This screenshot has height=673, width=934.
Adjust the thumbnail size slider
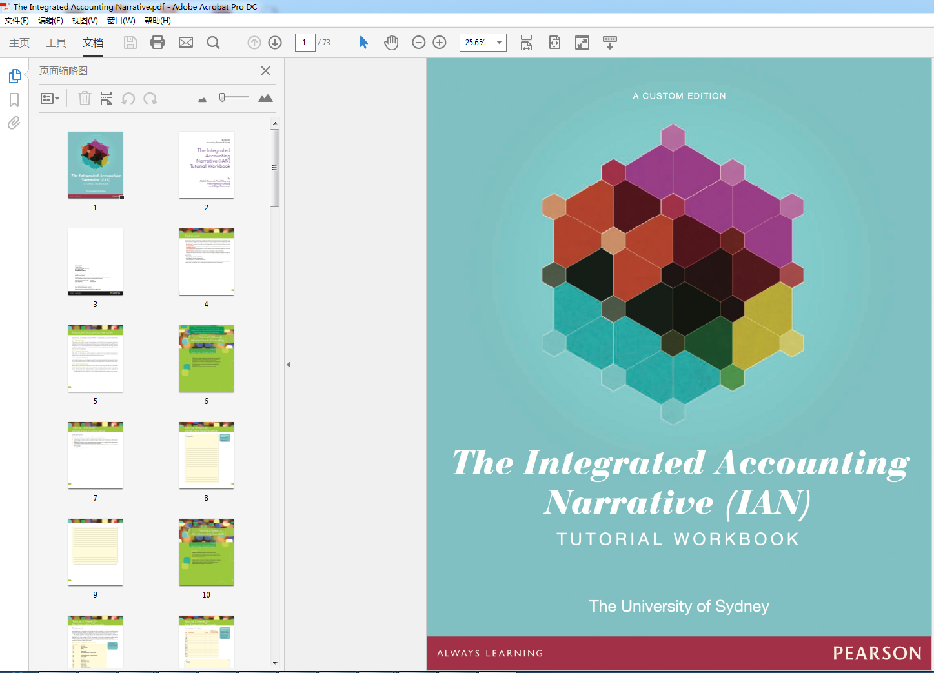pyautogui.click(x=222, y=97)
